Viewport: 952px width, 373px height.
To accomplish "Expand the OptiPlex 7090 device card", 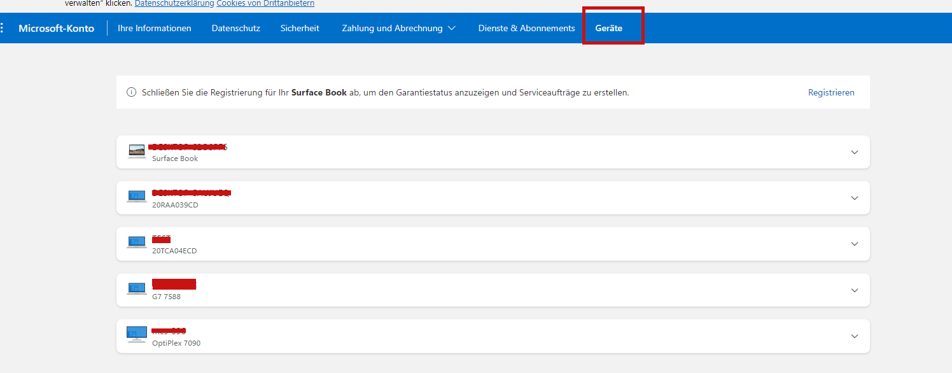I will pos(855,336).
